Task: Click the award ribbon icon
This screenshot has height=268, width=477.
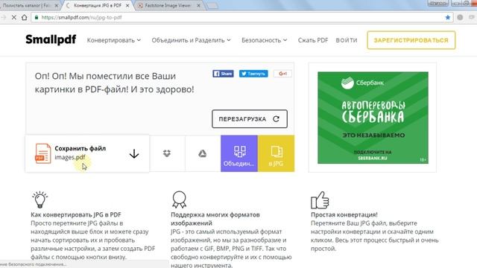Action: pyautogui.click(x=179, y=200)
